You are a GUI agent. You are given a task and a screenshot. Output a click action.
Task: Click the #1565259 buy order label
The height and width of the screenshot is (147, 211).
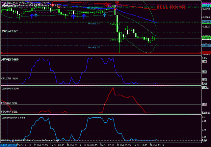coord(10,31)
